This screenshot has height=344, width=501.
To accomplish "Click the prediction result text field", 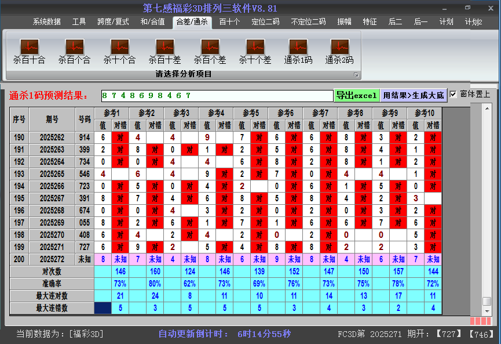I will pyautogui.click(x=217, y=95).
